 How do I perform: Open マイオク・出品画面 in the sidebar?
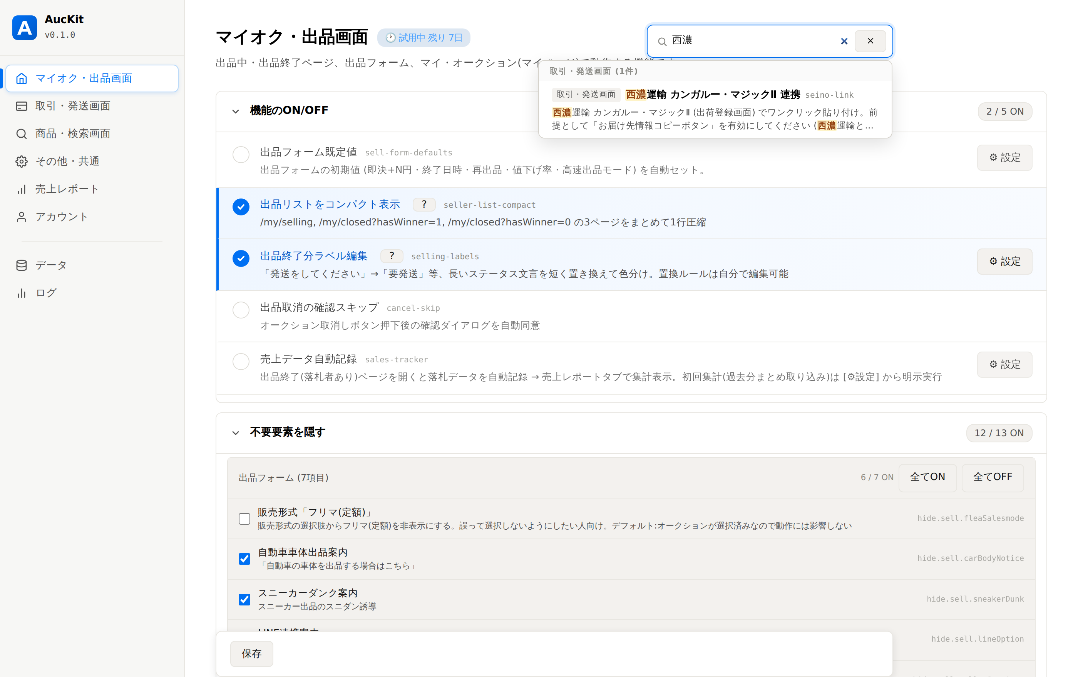click(x=92, y=79)
